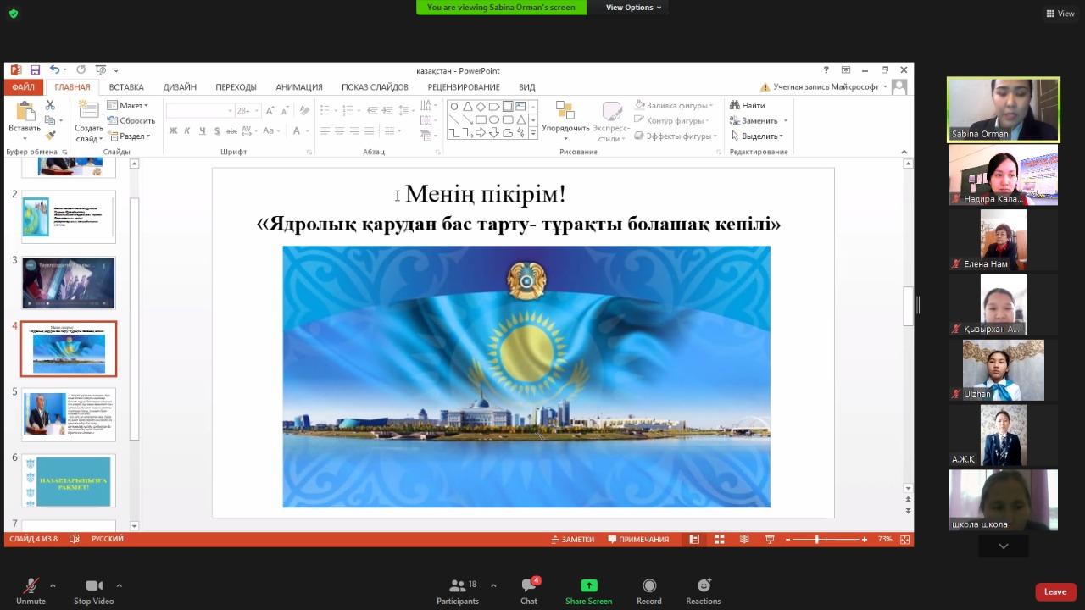Viewport: 1085px width, 610px height.
Task: Open the Chat panel with 4 unread
Action: 529,586
